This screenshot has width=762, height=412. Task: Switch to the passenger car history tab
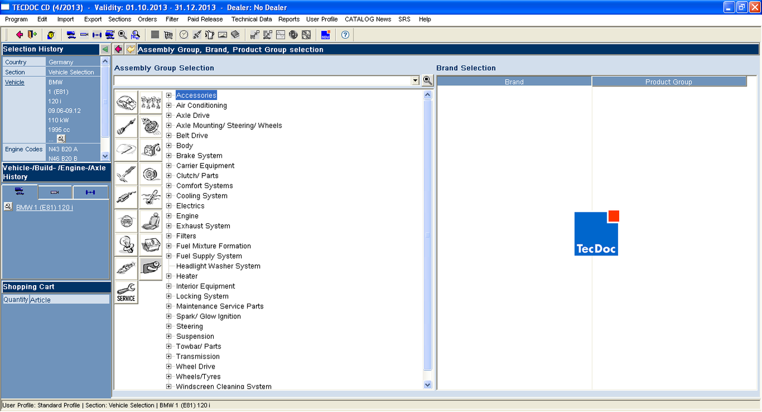click(20, 192)
